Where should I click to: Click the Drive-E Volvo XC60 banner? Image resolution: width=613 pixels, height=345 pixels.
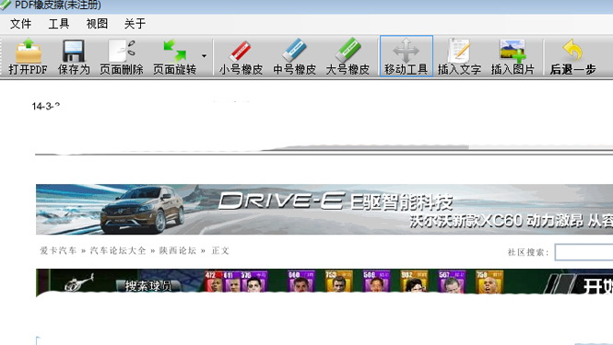click(324, 210)
